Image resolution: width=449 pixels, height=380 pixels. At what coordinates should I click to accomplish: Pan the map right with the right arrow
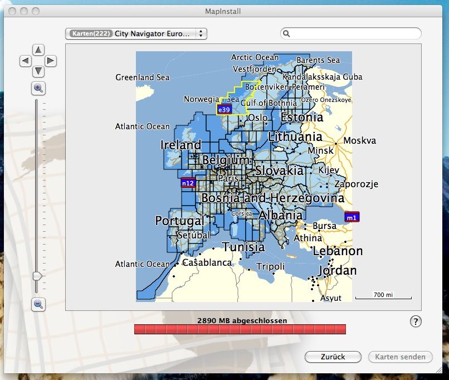coord(50,61)
